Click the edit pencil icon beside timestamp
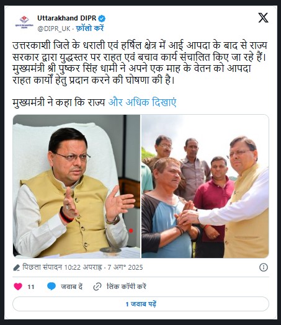 tap(16, 267)
